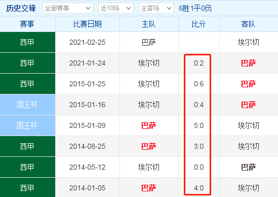Click the 比分 column header
Screen dimensions: 278x197
coord(198,24)
